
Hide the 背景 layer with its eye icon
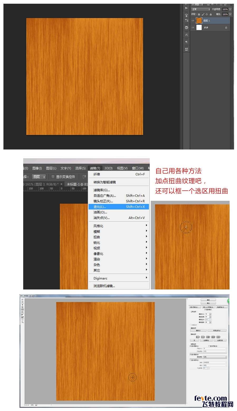pyautogui.click(x=193, y=27)
